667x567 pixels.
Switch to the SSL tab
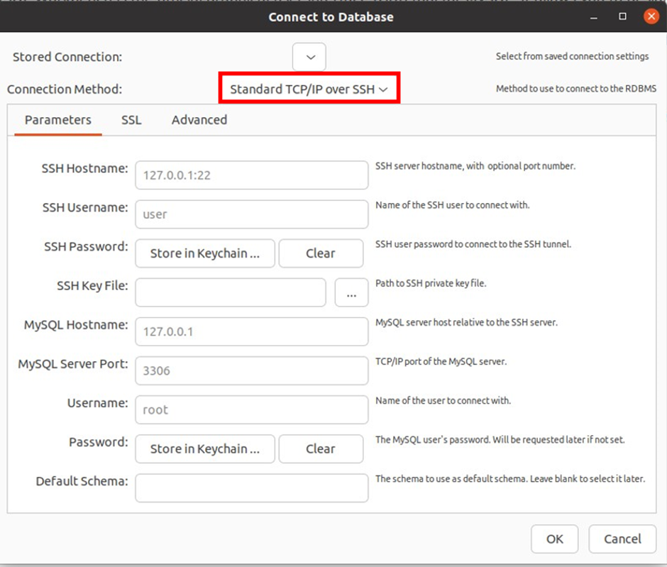tap(131, 120)
